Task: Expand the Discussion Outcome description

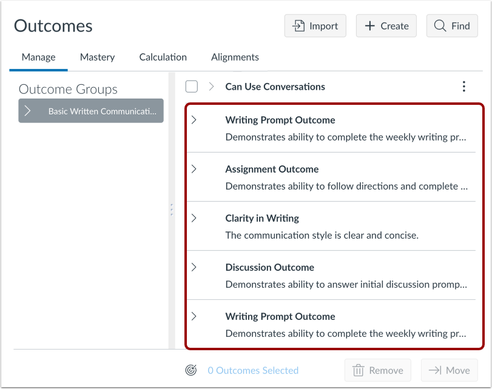Action: click(x=194, y=267)
